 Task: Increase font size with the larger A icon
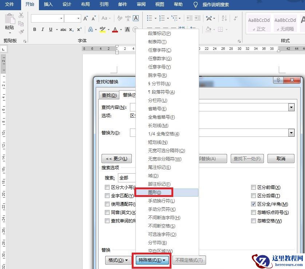[86, 18]
